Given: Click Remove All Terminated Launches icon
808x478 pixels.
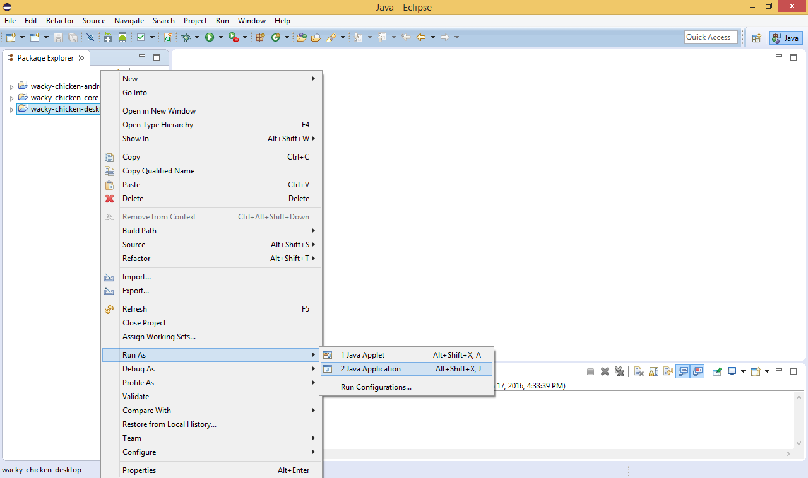Looking at the screenshot, I should (x=619, y=371).
